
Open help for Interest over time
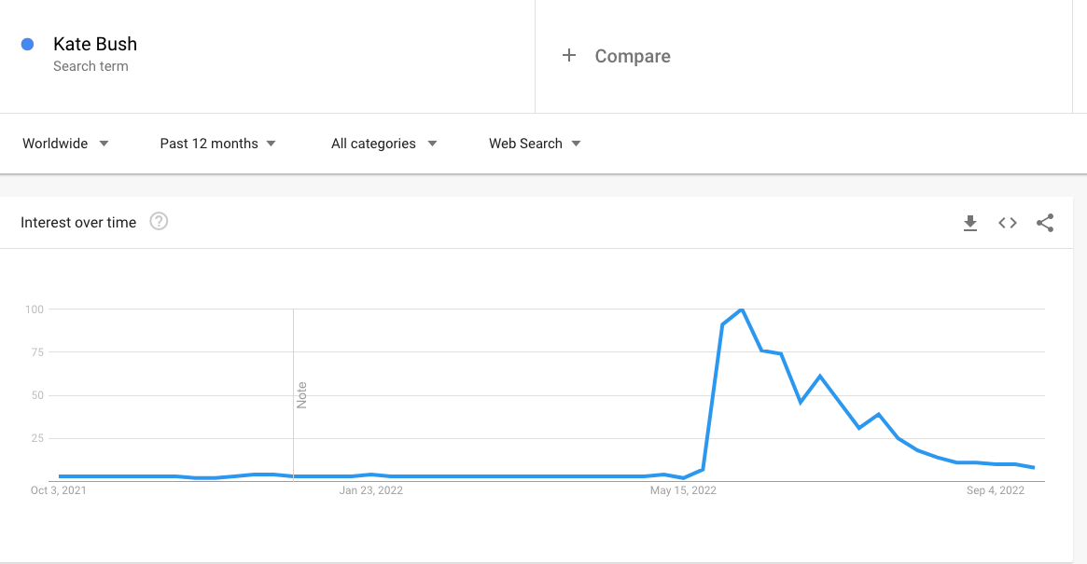click(x=159, y=222)
